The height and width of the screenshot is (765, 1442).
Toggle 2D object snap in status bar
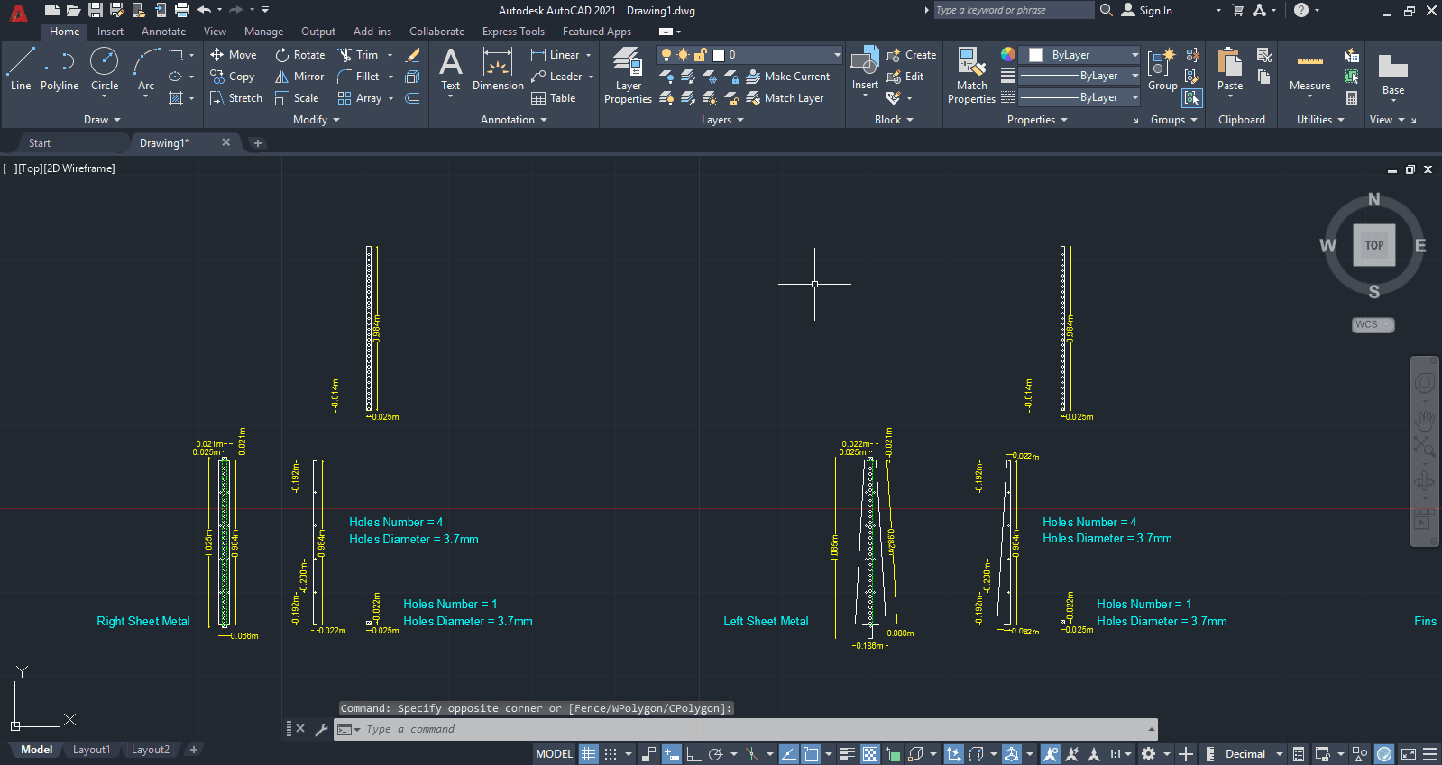click(x=811, y=754)
